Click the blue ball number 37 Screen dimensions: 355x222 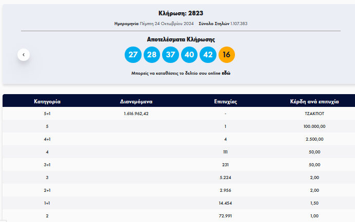click(170, 54)
